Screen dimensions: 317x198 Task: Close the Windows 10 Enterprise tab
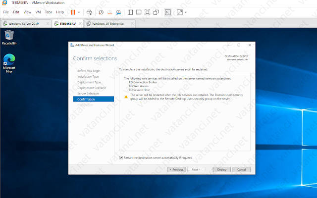132,24
